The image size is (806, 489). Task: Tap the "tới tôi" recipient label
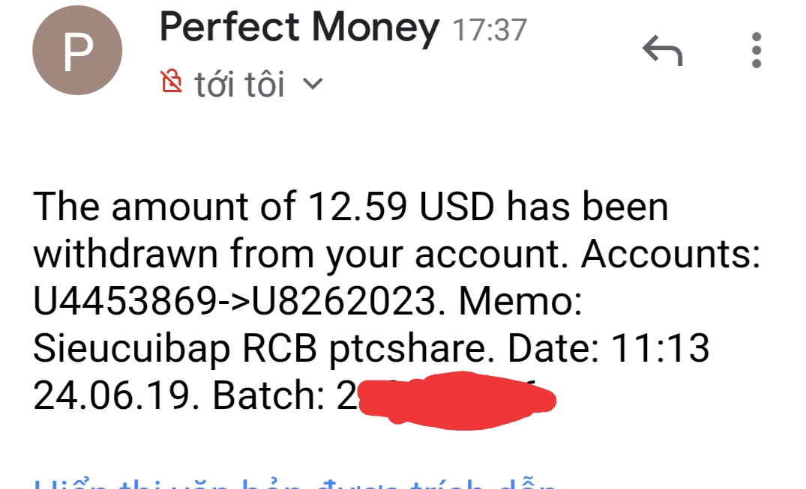(x=239, y=85)
